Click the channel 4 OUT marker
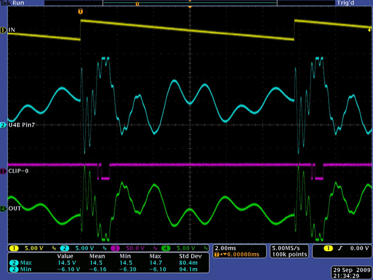Viewport: 373px width, 280px height. [x=3, y=209]
